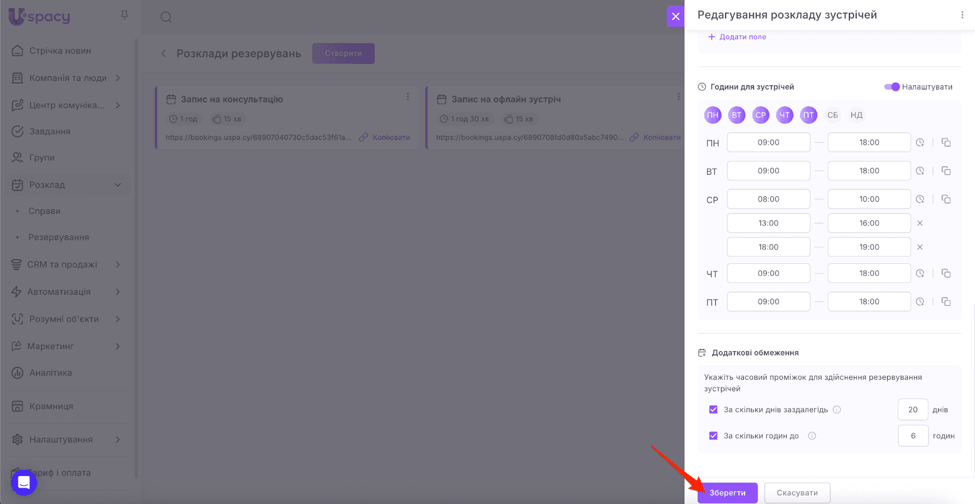Enable Saturday (СБ) day button
The height and width of the screenshot is (504, 975).
(x=832, y=115)
